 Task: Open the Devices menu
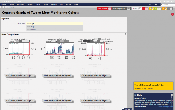pyautogui.click(x=12, y=5)
